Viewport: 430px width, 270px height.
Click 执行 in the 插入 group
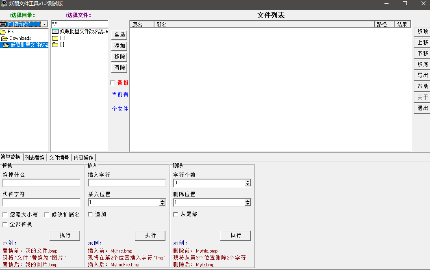(150, 235)
